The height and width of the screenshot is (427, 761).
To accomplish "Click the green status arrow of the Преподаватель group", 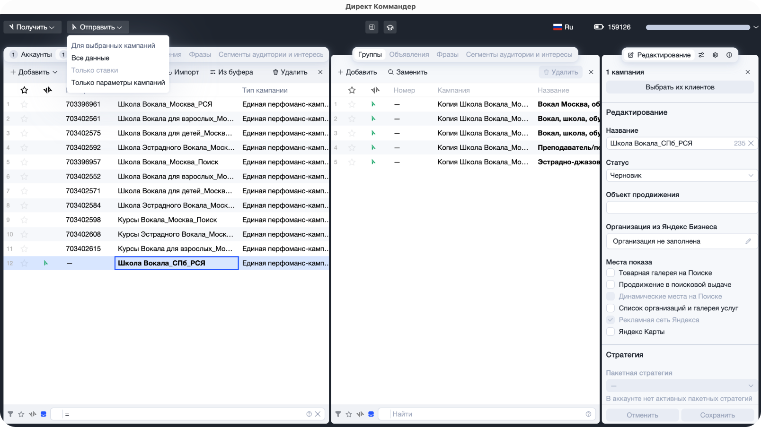I will coord(373,147).
